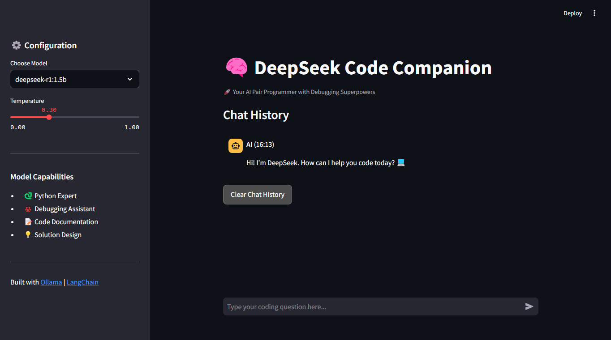Click the brain emoji in the title
The image size is (611, 340).
point(237,68)
